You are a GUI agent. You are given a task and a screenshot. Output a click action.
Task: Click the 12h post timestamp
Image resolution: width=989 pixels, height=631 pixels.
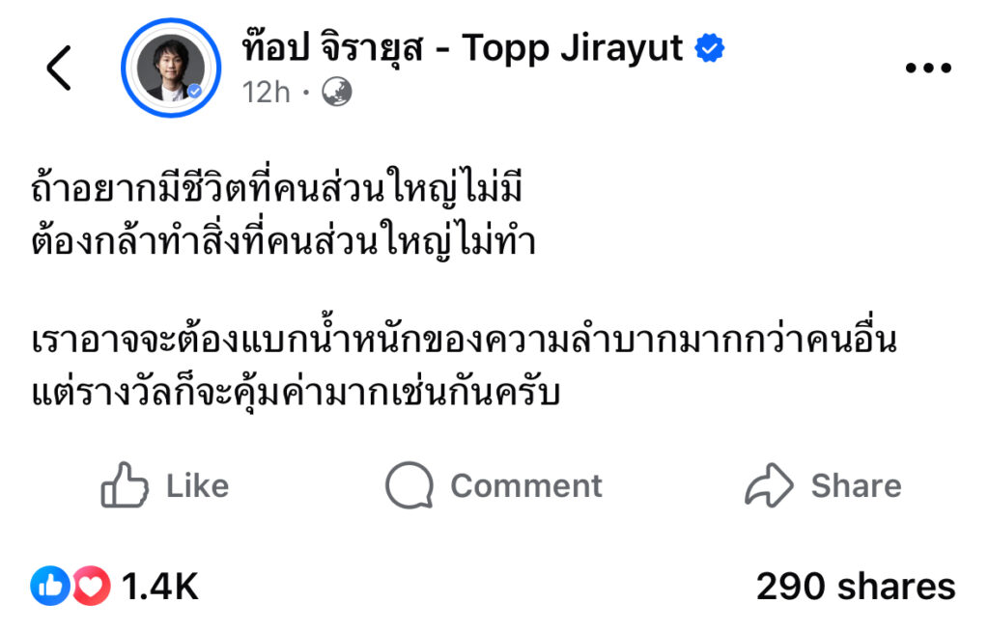click(267, 93)
